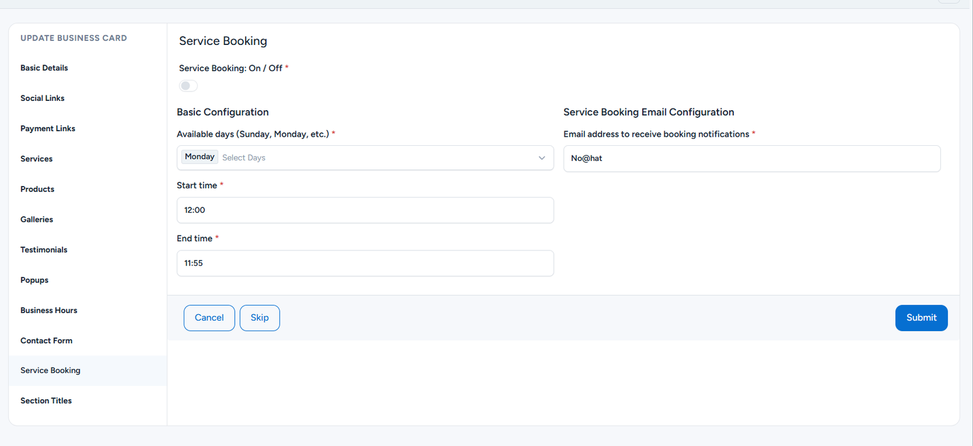Open Payment Links in sidebar
The image size is (973, 446).
click(x=48, y=129)
